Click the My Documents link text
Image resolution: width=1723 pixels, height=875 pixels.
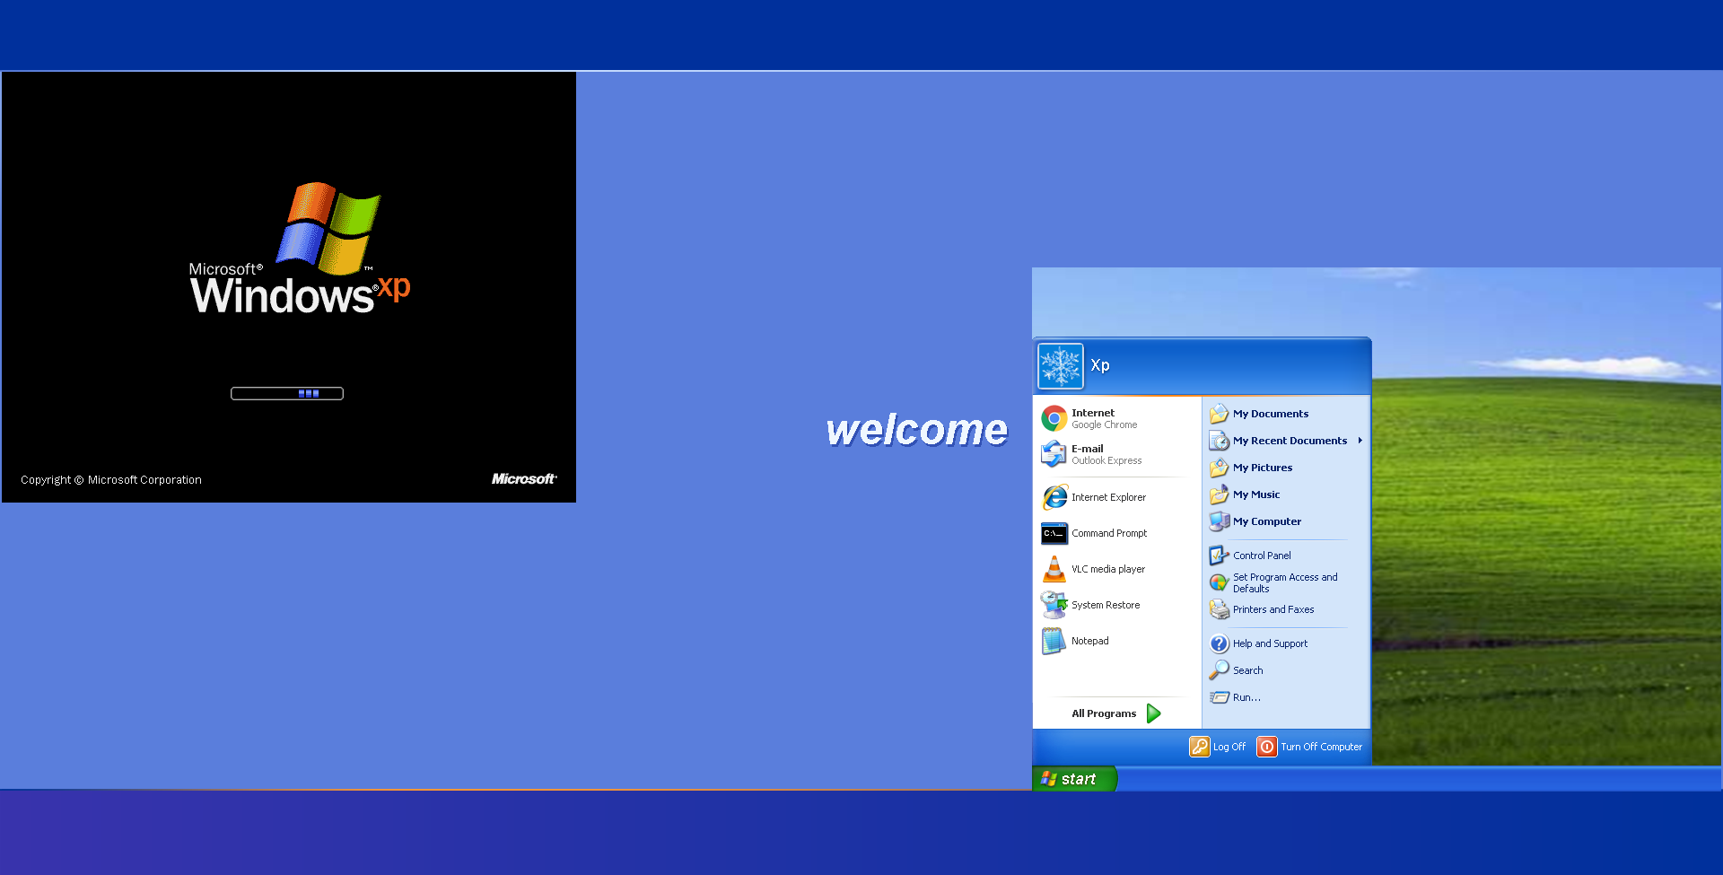[1271, 414]
